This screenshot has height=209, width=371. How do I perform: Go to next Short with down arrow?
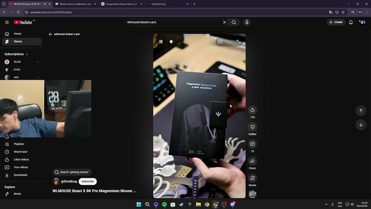coord(361,125)
